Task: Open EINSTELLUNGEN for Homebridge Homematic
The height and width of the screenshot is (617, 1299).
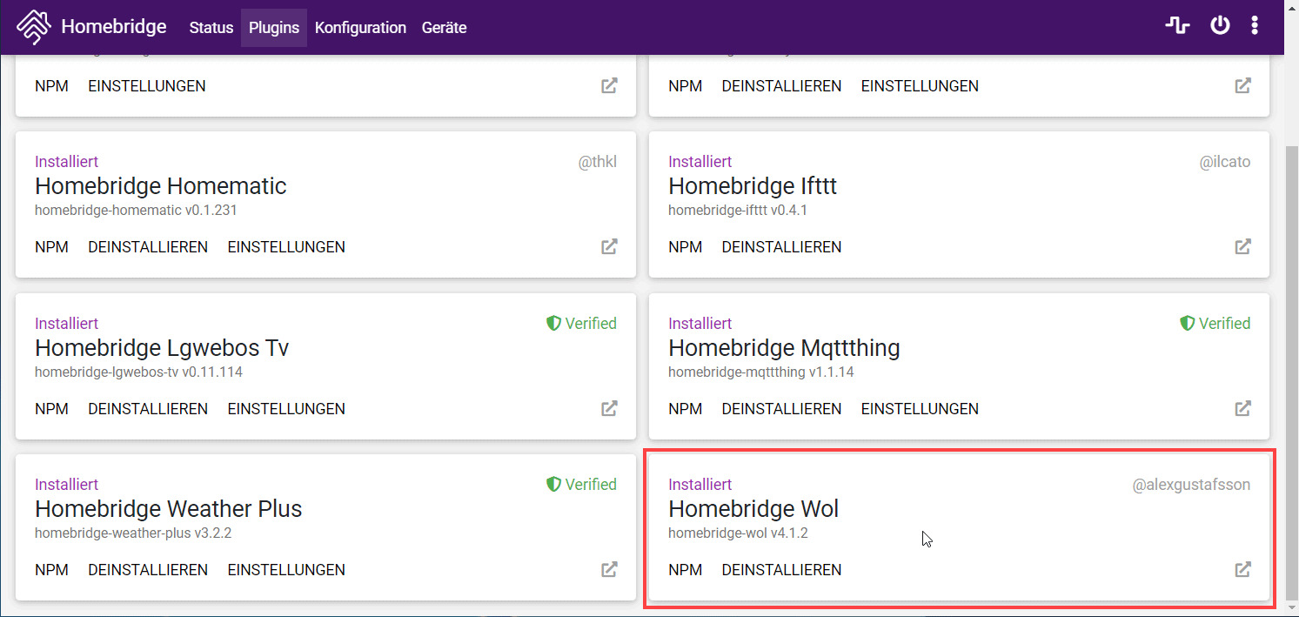Action: 286,247
